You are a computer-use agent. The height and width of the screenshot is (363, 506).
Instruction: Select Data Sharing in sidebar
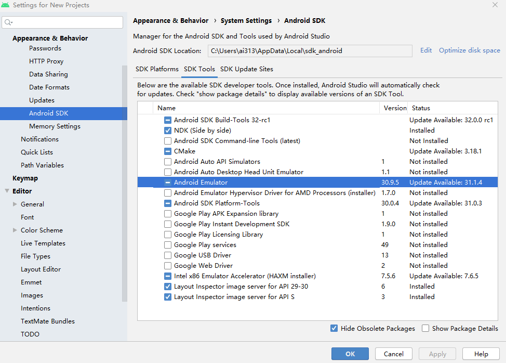(48, 74)
